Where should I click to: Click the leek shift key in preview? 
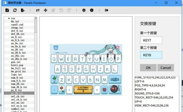[54, 80]
